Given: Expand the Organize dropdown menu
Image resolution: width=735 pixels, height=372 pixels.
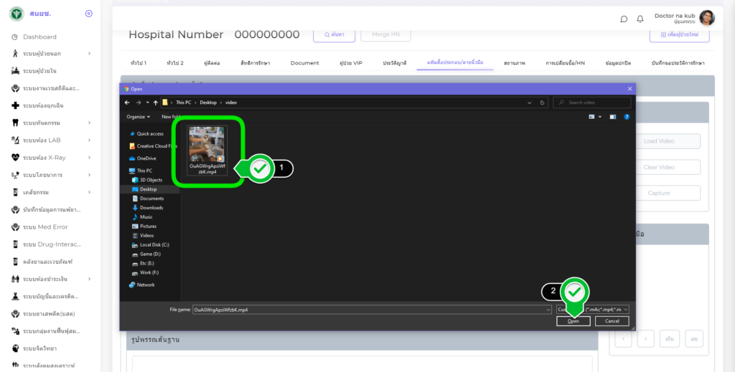Looking at the screenshot, I should 138,117.
